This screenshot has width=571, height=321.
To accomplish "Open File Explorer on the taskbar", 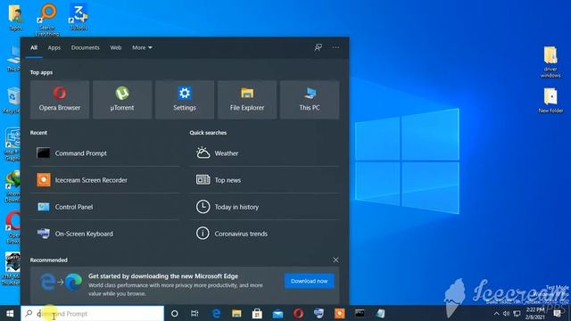I will 236,313.
